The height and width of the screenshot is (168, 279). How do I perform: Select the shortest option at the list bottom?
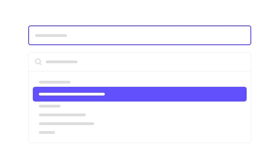(x=47, y=132)
